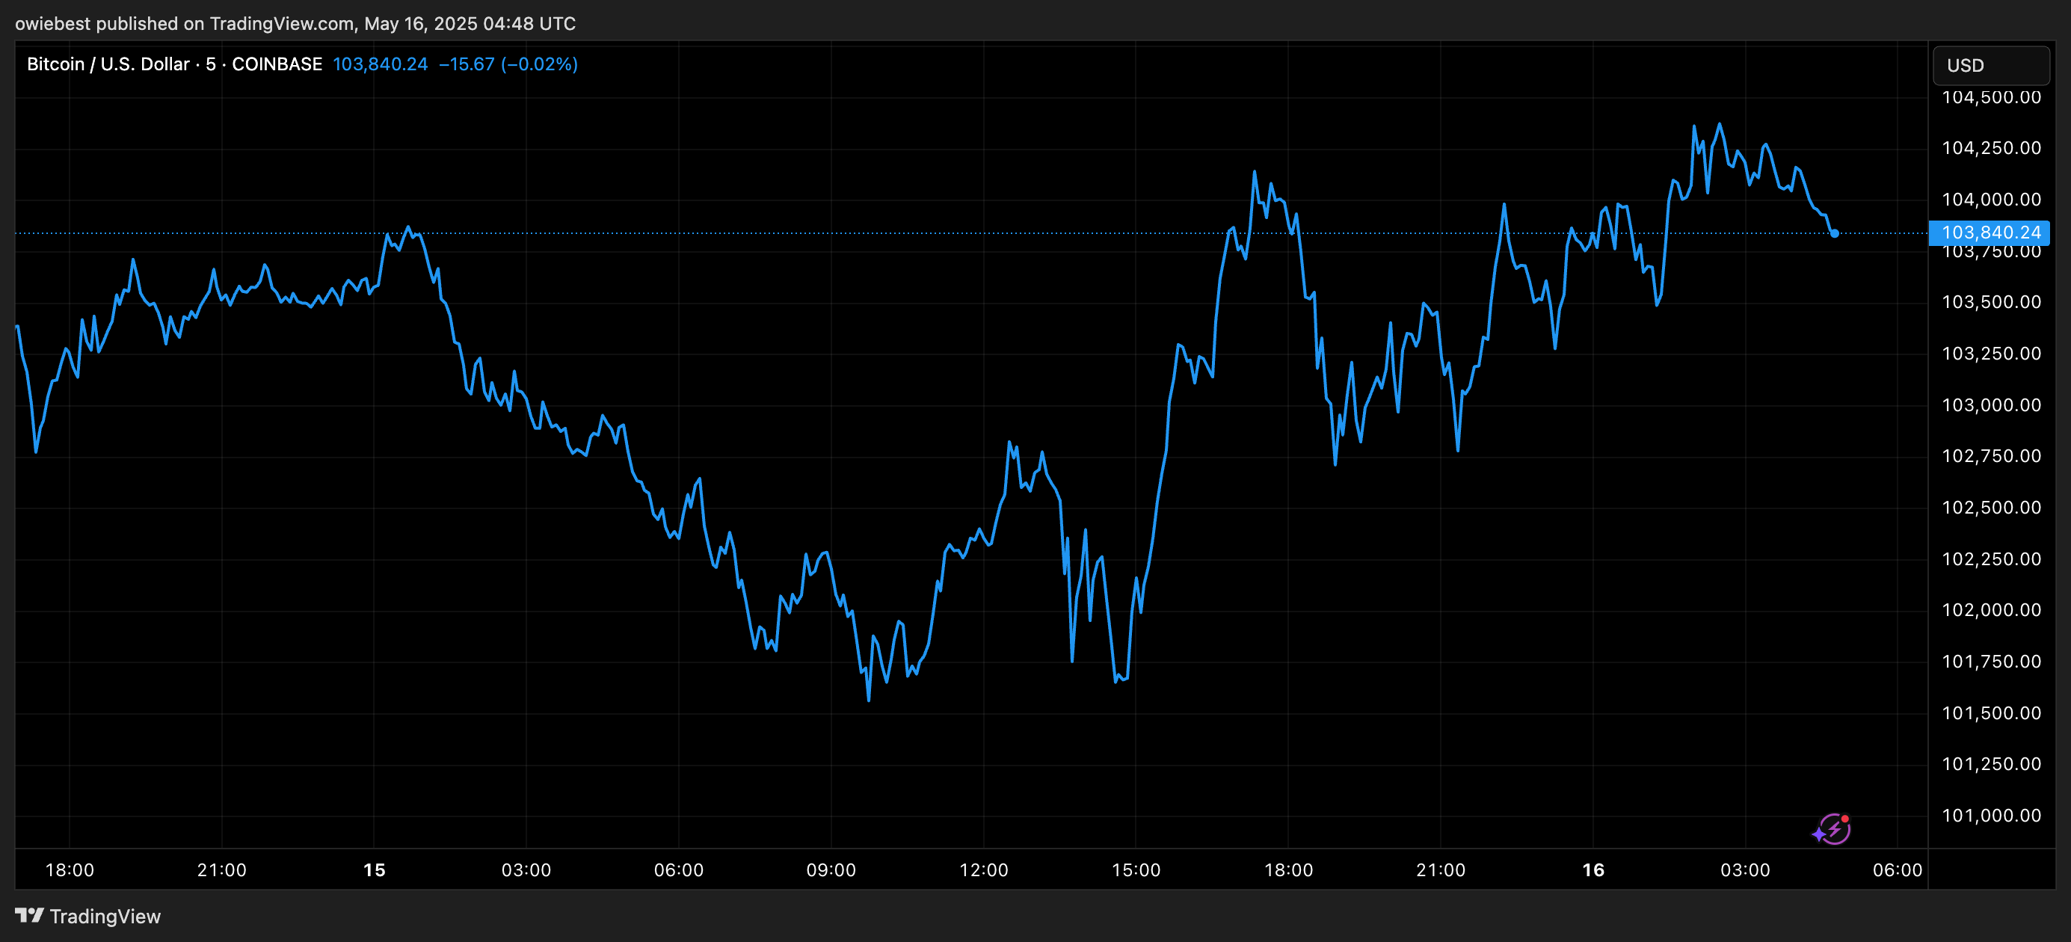Image resolution: width=2071 pixels, height=942 pixels.
Task: Click the 18:00 label at axis left end
Action: (70, 869)
